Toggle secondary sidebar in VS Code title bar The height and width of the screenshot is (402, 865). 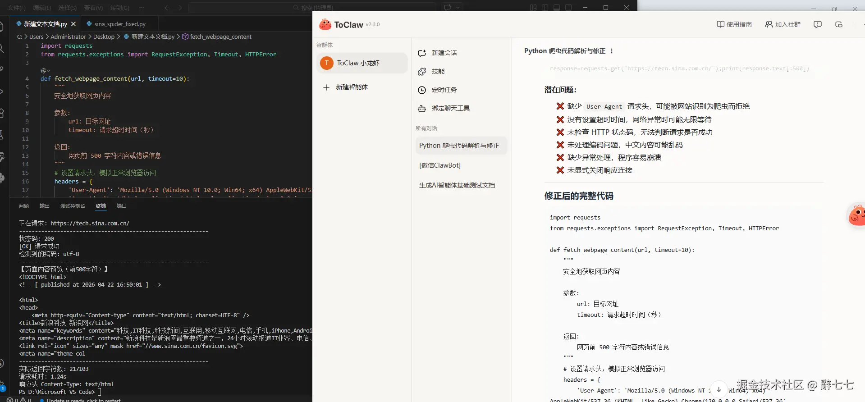coord(568,8)
